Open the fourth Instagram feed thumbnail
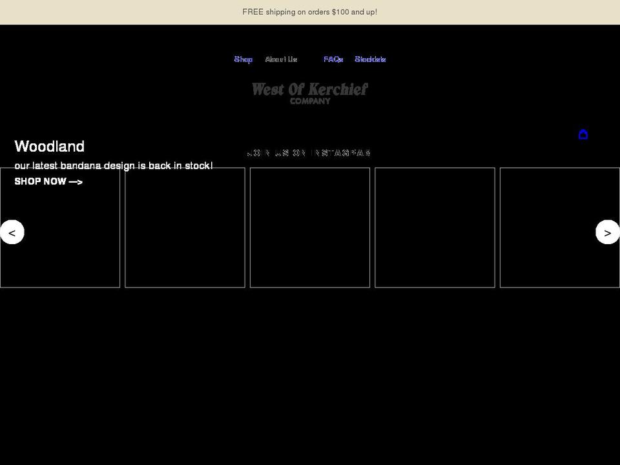The width and height of the screenshot is (620, 465). 435,227
